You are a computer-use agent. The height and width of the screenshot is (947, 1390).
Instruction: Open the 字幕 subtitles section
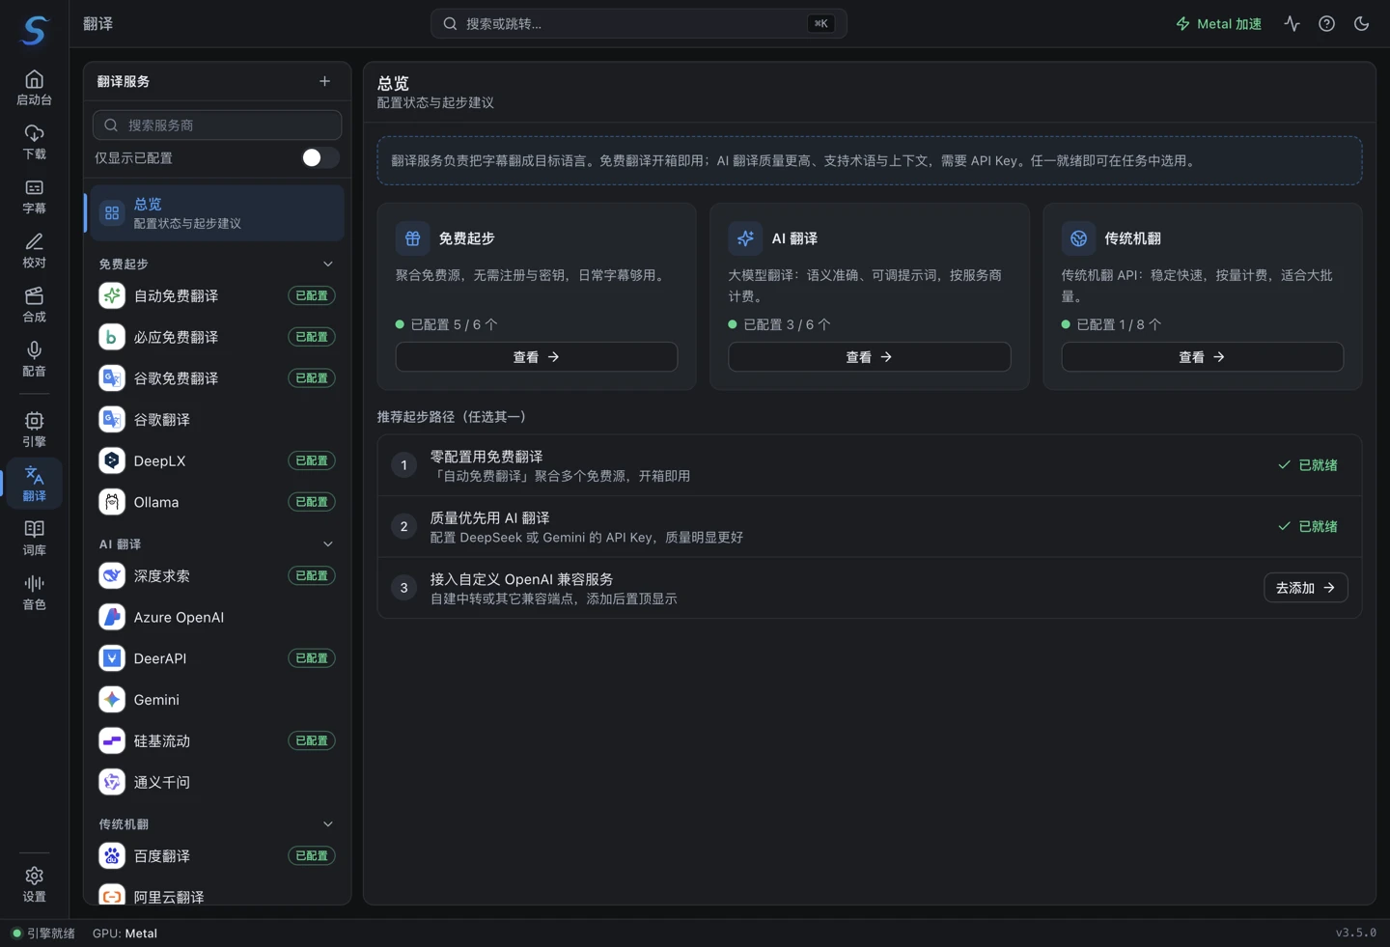click(x=34, y=196)
